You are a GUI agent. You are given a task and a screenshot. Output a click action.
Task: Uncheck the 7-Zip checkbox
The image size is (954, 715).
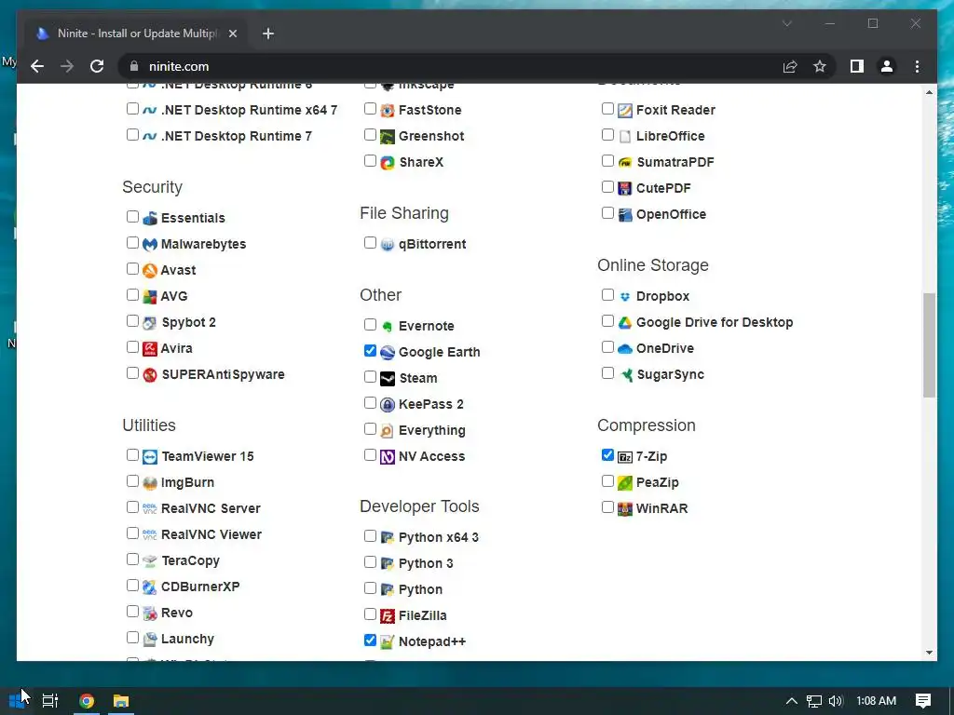click(607, 454)
